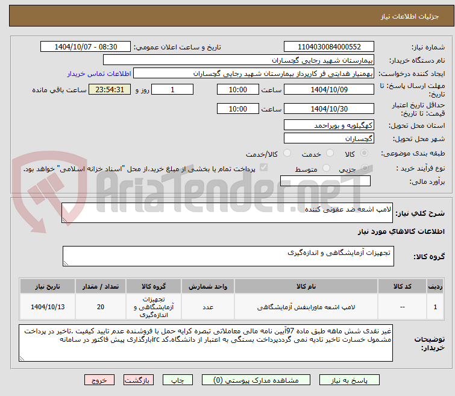The width and height of the screenshot is (455, 396).
Task: Click the price validity date 1404/10/30 field
Action: pos(329,108)
